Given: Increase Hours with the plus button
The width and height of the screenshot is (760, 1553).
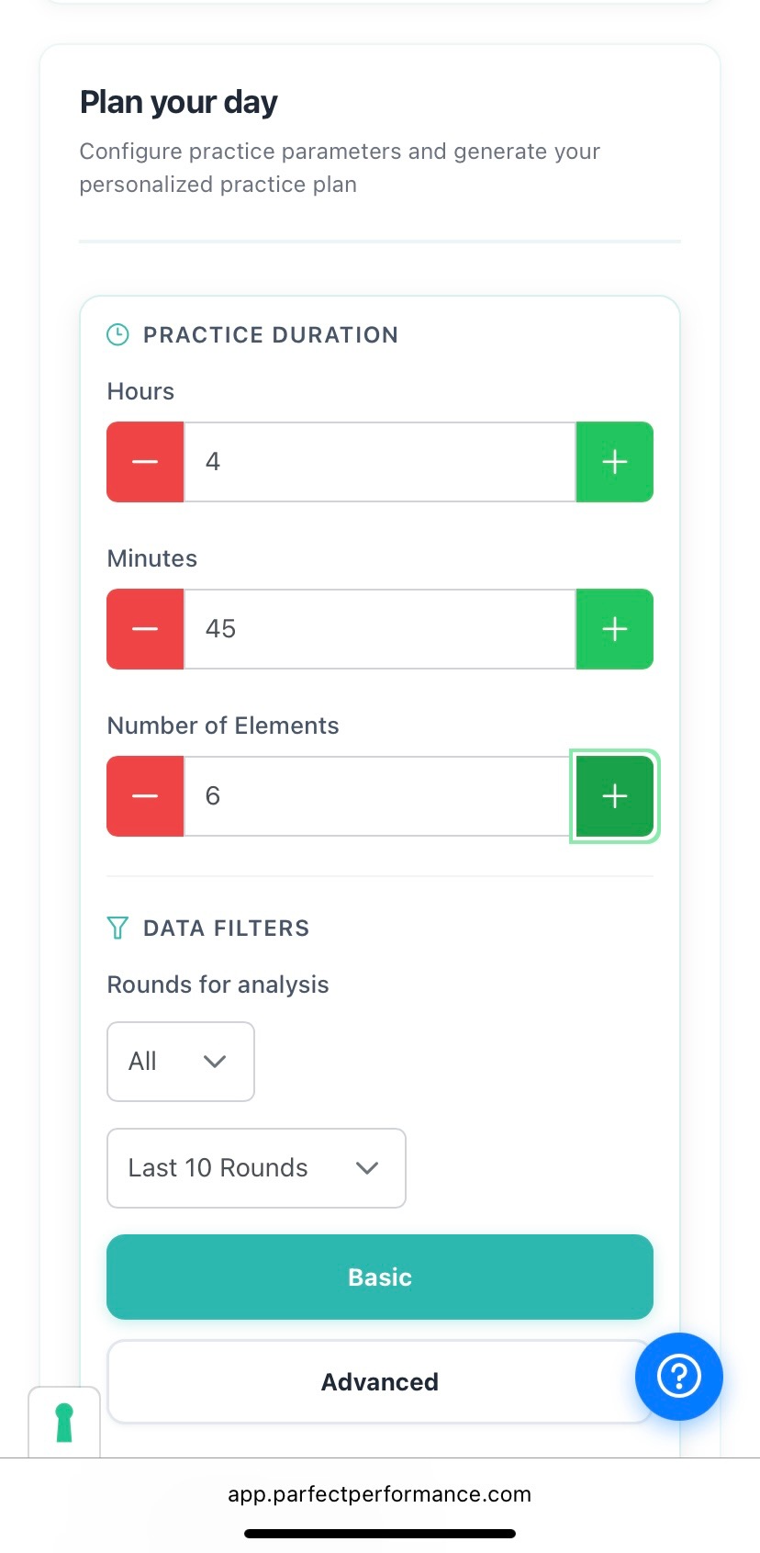Looking at the screenshot, I should [x=614, y=462].
